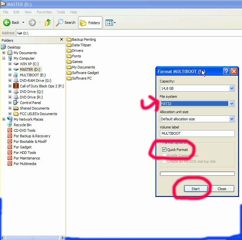This screenshot has width=242, height=240.
Task: Expand My Documents tree node
Action: (4, 53)
